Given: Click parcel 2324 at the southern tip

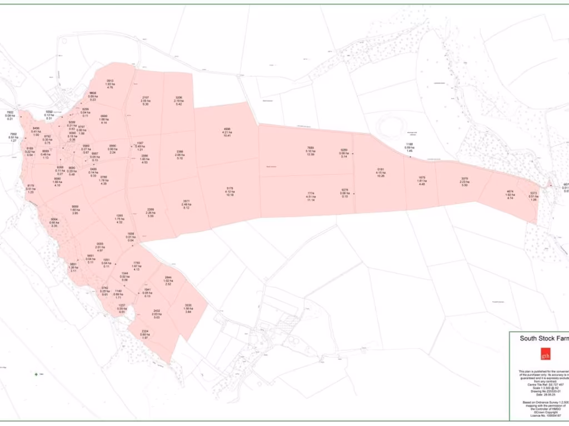Looking at the screenshot, I should point(145,334).
